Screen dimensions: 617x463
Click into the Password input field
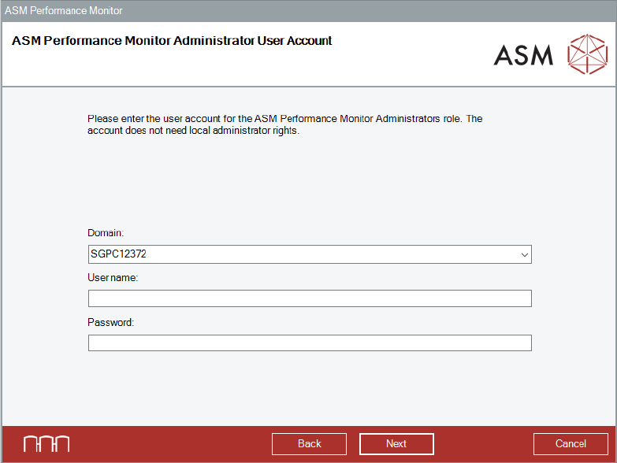pos(310,343)
